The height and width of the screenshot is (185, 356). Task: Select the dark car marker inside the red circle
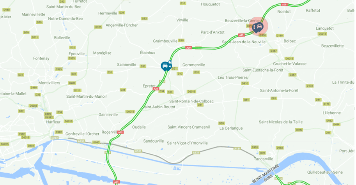pyautogui.click(x=259, y=27)
